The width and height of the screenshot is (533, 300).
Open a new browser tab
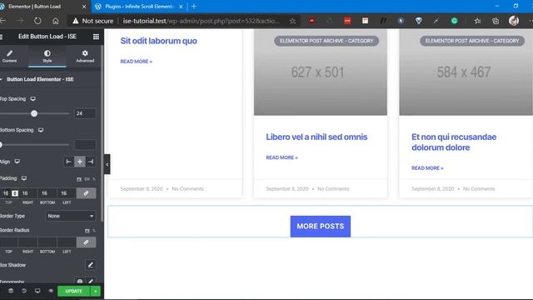pos(194,7)
